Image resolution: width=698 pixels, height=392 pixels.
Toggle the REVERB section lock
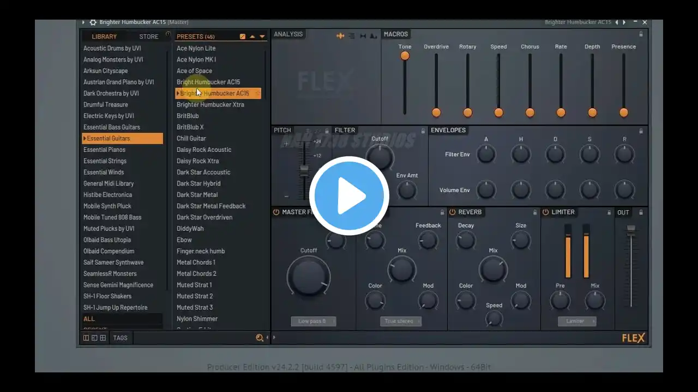[x=535, y=212]
